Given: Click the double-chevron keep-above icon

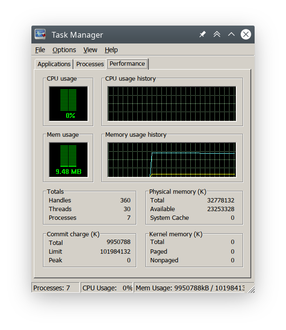Looking at the screenshot, I should click(217, 34).
